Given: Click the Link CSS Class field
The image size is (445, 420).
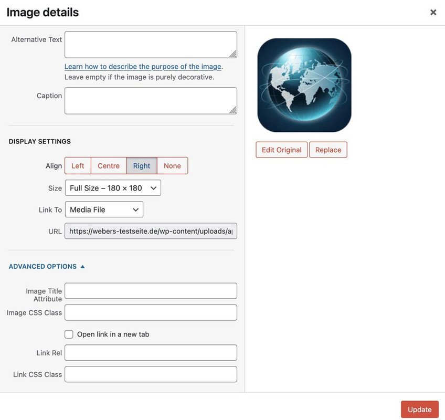Looking at the screenshot, I should [x=151, y=374].
